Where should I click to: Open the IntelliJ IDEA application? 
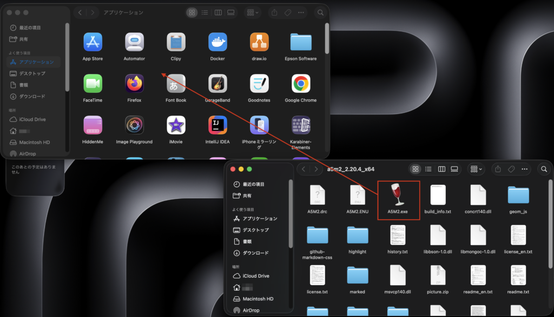217,125
